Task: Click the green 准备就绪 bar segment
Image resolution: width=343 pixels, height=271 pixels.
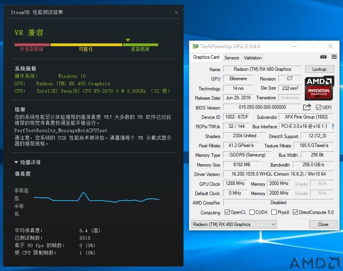Action: tap(141, 45)
